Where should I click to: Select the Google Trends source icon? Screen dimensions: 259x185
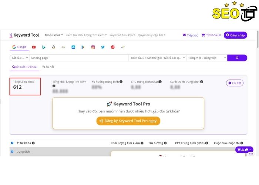(122, 47)
